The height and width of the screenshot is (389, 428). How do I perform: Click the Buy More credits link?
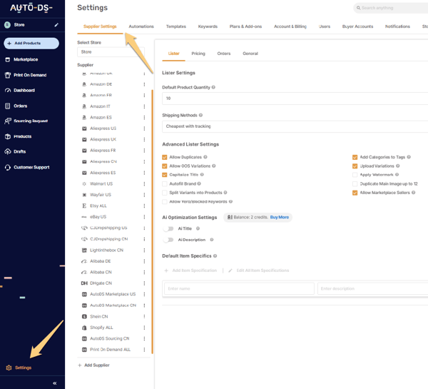(279, 217)
